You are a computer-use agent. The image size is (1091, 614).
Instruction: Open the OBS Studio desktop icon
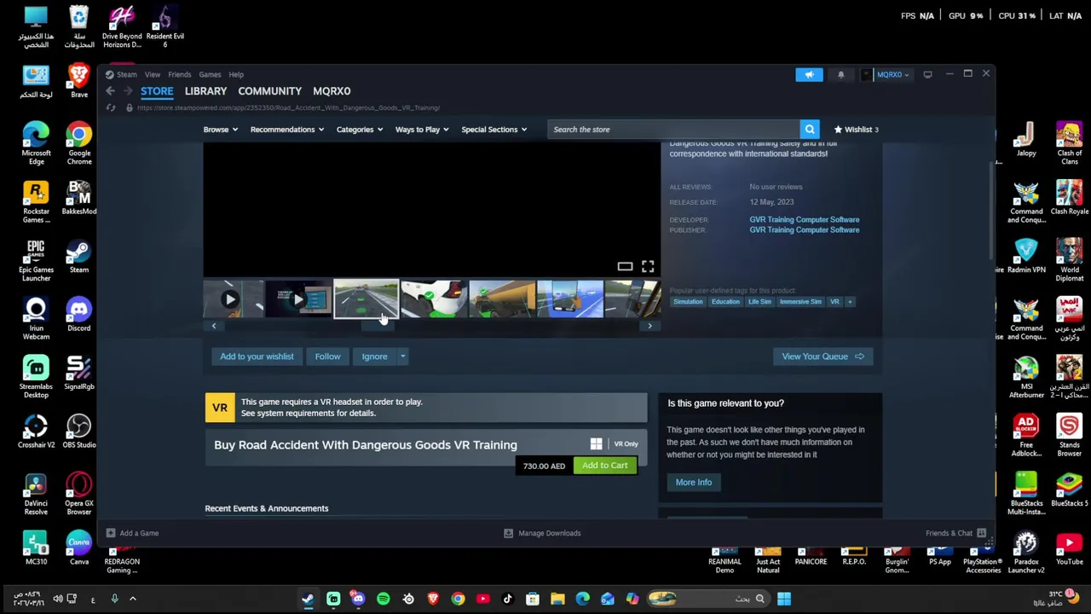click(78, 431)
